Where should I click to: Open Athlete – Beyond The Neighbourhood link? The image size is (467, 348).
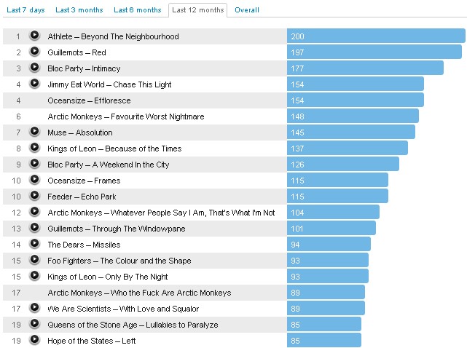113,36
